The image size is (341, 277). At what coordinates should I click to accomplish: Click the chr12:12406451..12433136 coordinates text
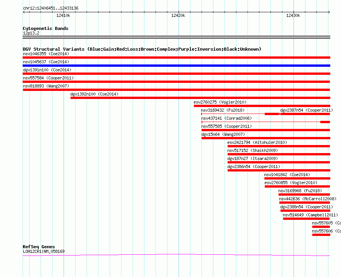51,8
